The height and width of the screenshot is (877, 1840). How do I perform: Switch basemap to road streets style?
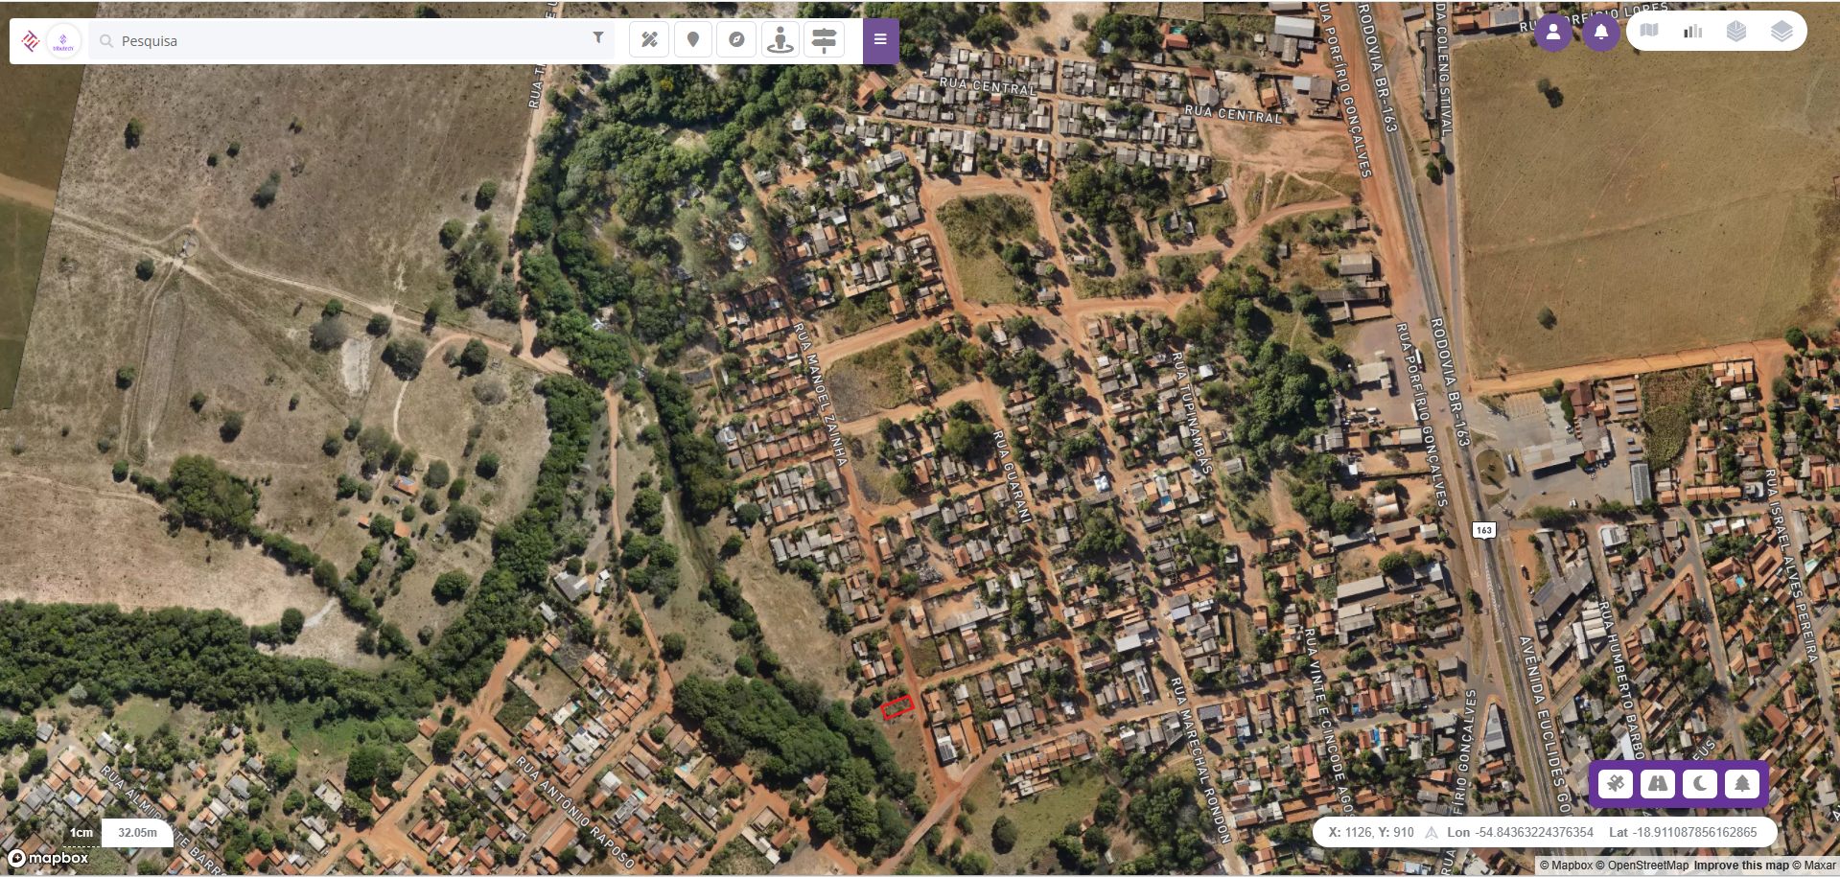(x=1658, y=784)
